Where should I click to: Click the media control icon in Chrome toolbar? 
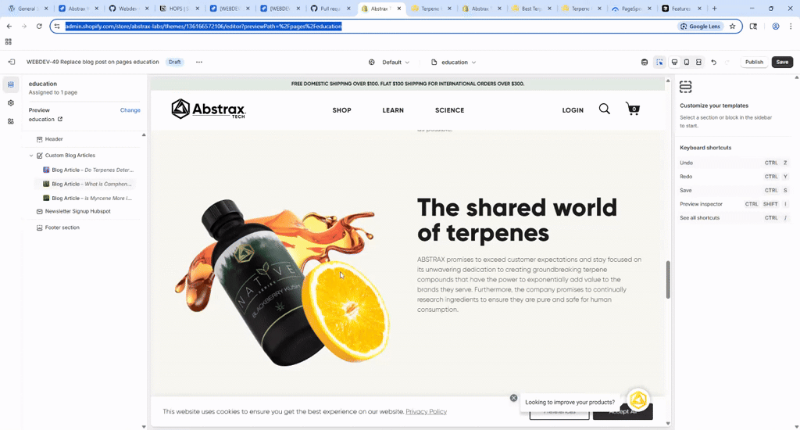click(x=754, y=26)
